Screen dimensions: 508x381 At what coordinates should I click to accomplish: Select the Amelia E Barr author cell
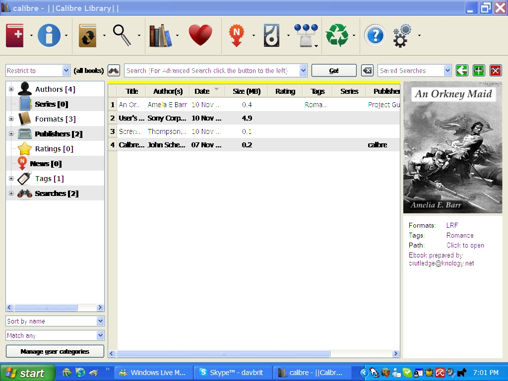pyautogui.click(x=168, y=105)
